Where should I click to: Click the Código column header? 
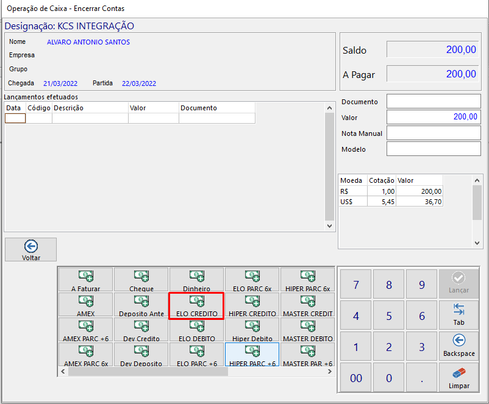[39, 108]
